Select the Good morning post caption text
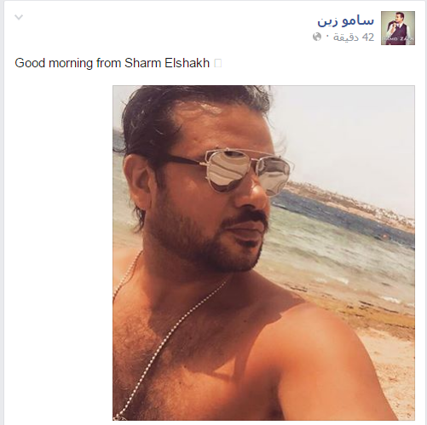 tap(113, 63)
